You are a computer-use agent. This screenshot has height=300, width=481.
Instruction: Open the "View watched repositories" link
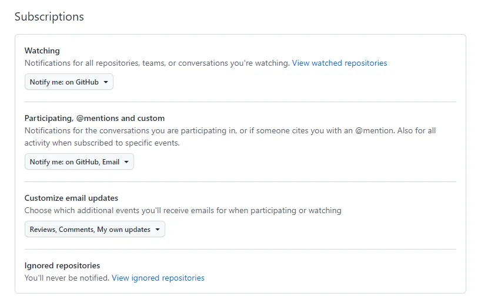(339, 63)
